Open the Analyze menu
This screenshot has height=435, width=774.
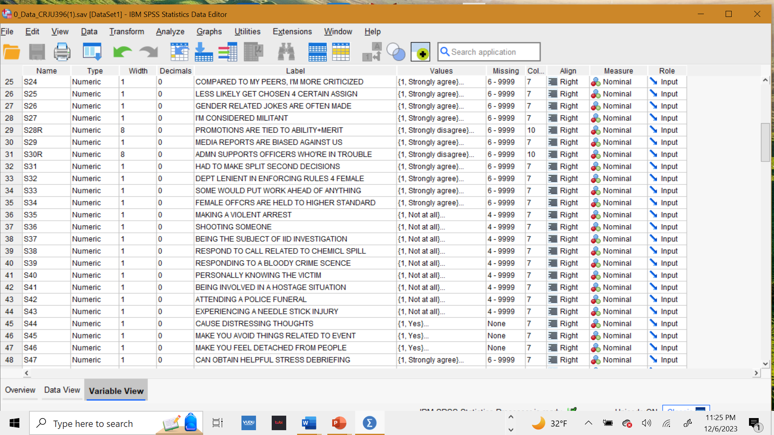(x=170, y=31)
